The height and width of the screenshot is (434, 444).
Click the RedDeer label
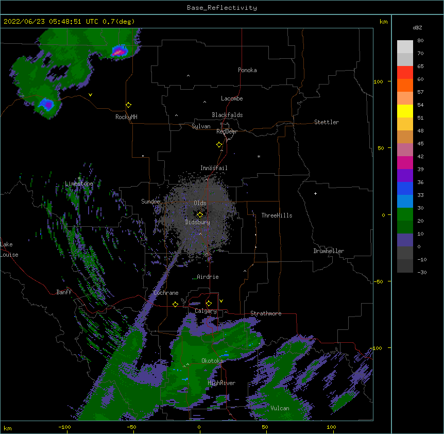(x=227, y=131)
